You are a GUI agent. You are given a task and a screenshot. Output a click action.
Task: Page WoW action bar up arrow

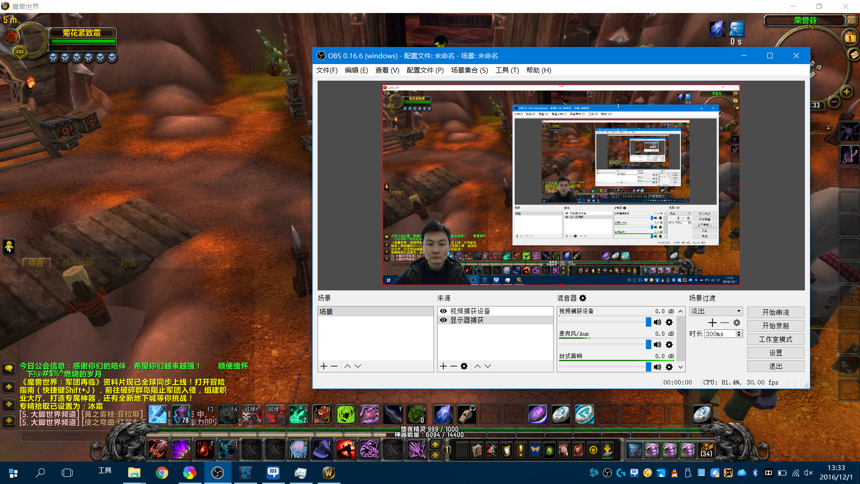[435, 445]
